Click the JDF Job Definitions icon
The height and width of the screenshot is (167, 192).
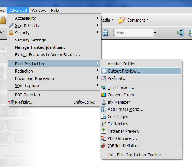click(x=104, y=146)
